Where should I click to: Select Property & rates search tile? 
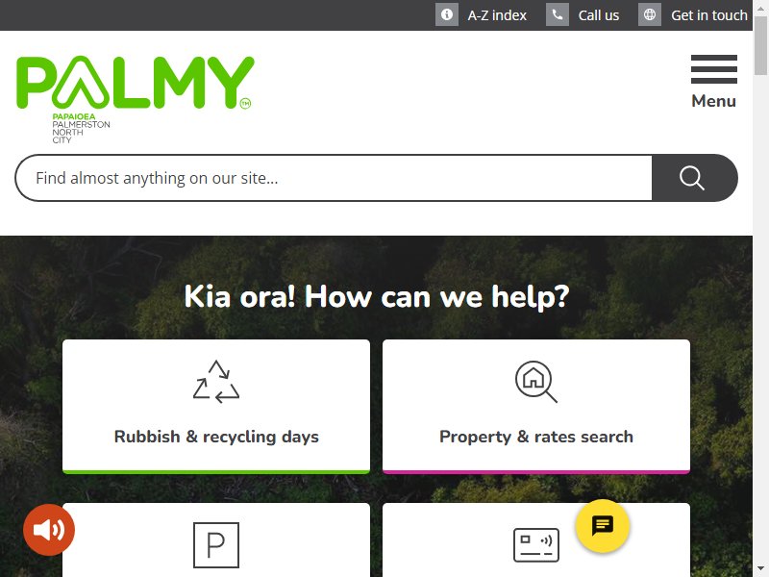(536, 407)
